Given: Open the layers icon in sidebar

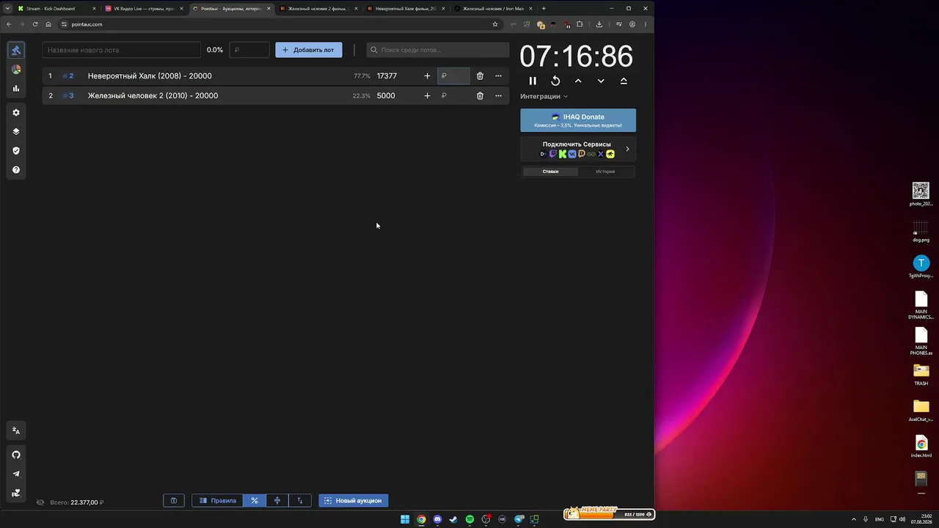Looking at the screenshot, I should pos(16,131).
